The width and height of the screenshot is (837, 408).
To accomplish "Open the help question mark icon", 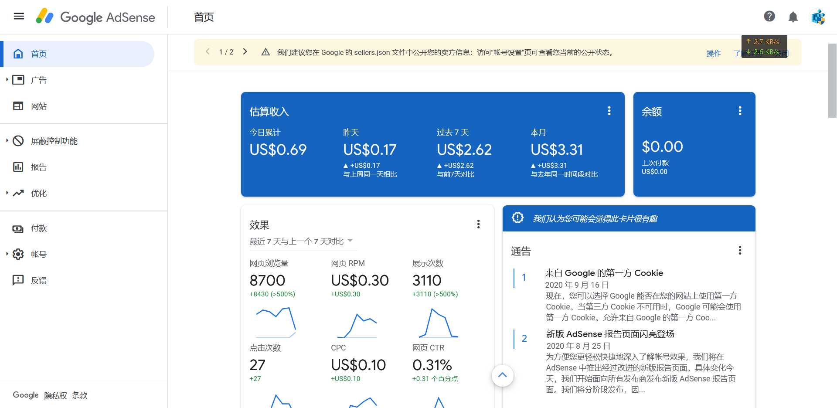I will (x=769, y=17).
